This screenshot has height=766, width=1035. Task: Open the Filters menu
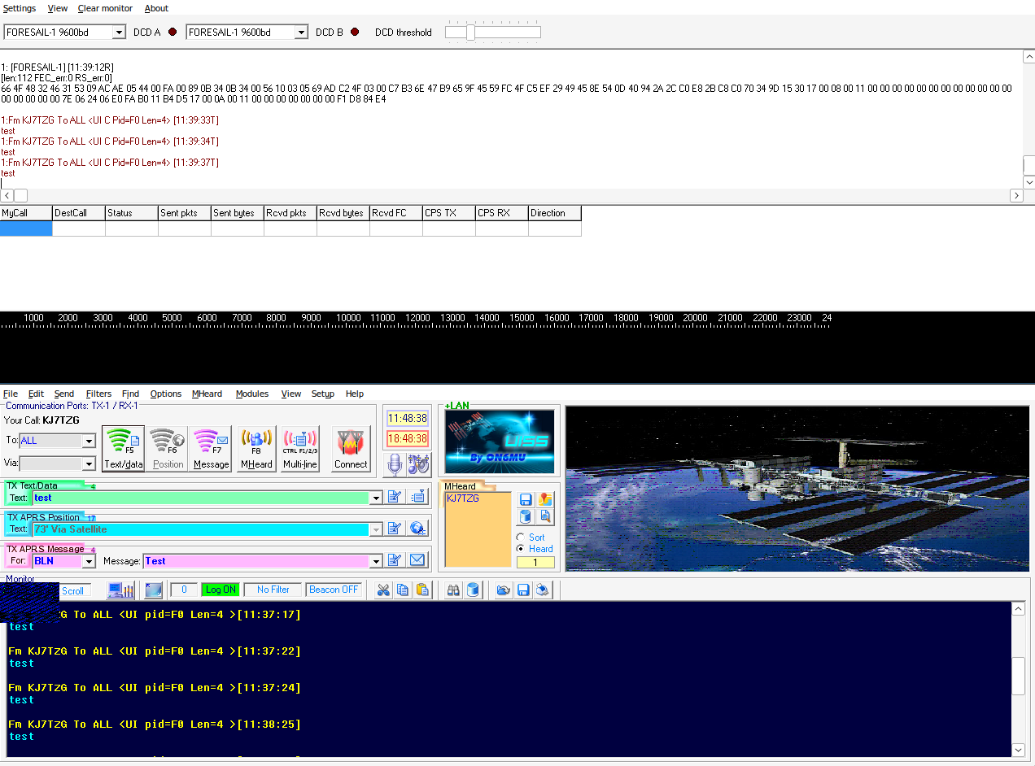[x=98, y=394]
